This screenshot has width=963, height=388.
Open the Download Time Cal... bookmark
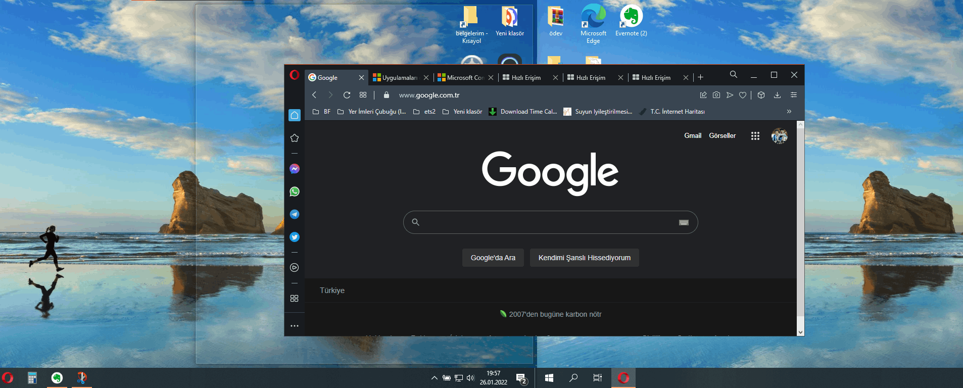coord(523,112)
